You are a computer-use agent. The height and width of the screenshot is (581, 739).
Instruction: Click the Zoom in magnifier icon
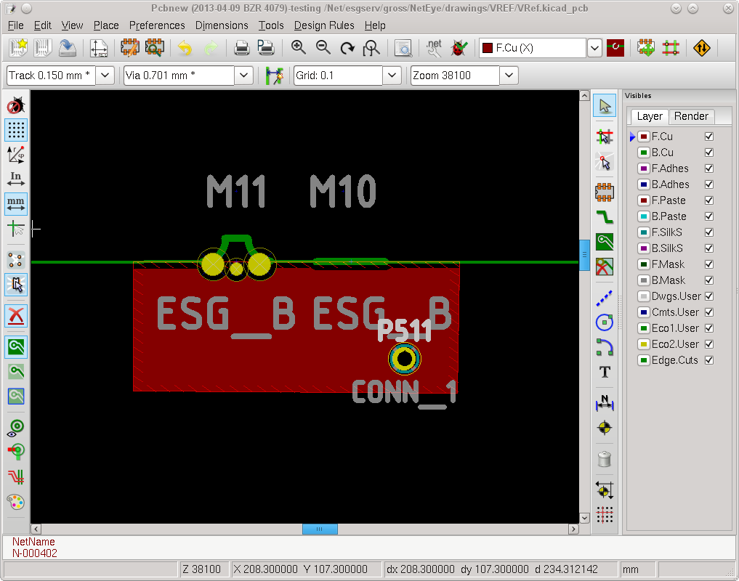click(299, 48)
